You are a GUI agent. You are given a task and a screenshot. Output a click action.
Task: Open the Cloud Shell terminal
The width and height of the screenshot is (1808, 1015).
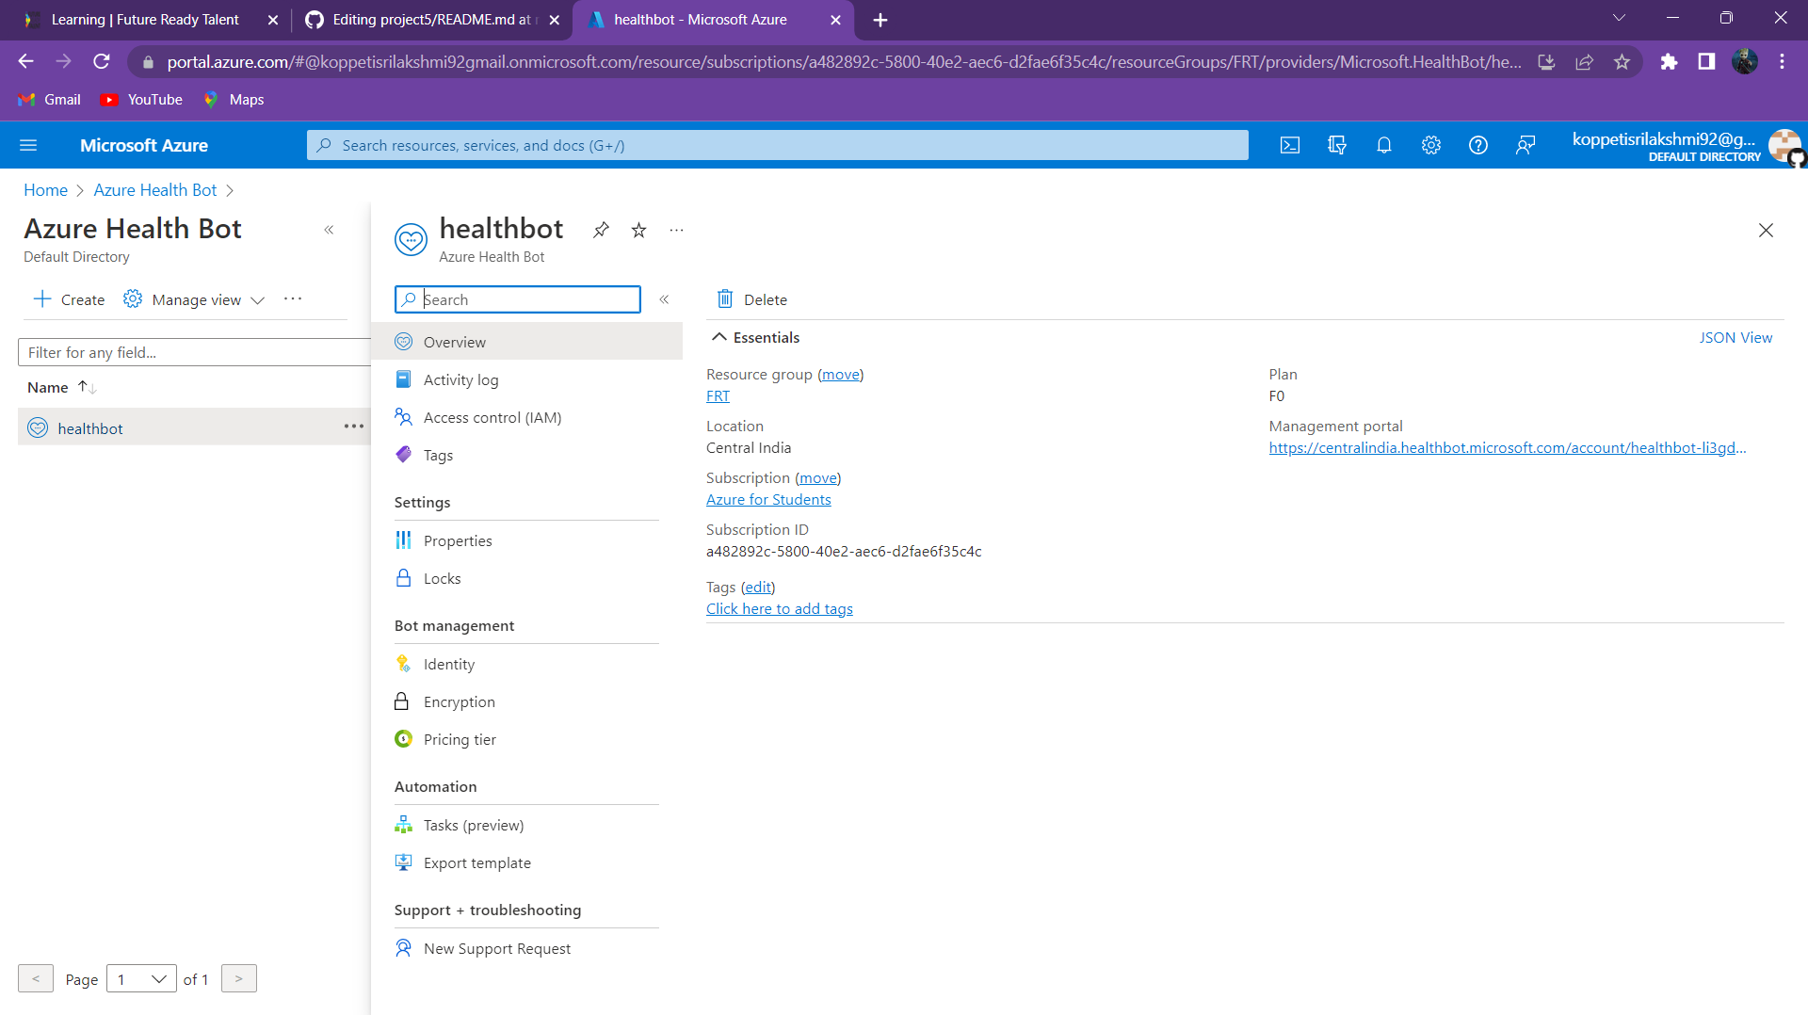[1290, 145]
